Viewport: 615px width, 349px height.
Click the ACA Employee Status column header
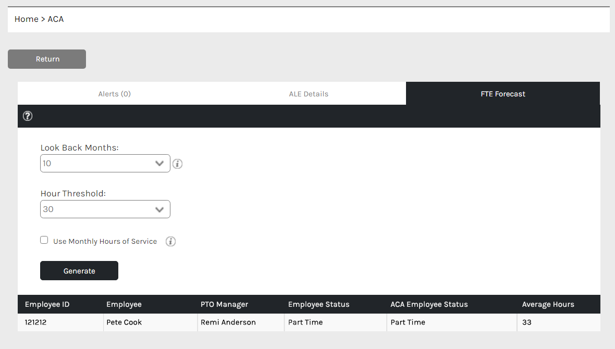click(x=429, y=305)
